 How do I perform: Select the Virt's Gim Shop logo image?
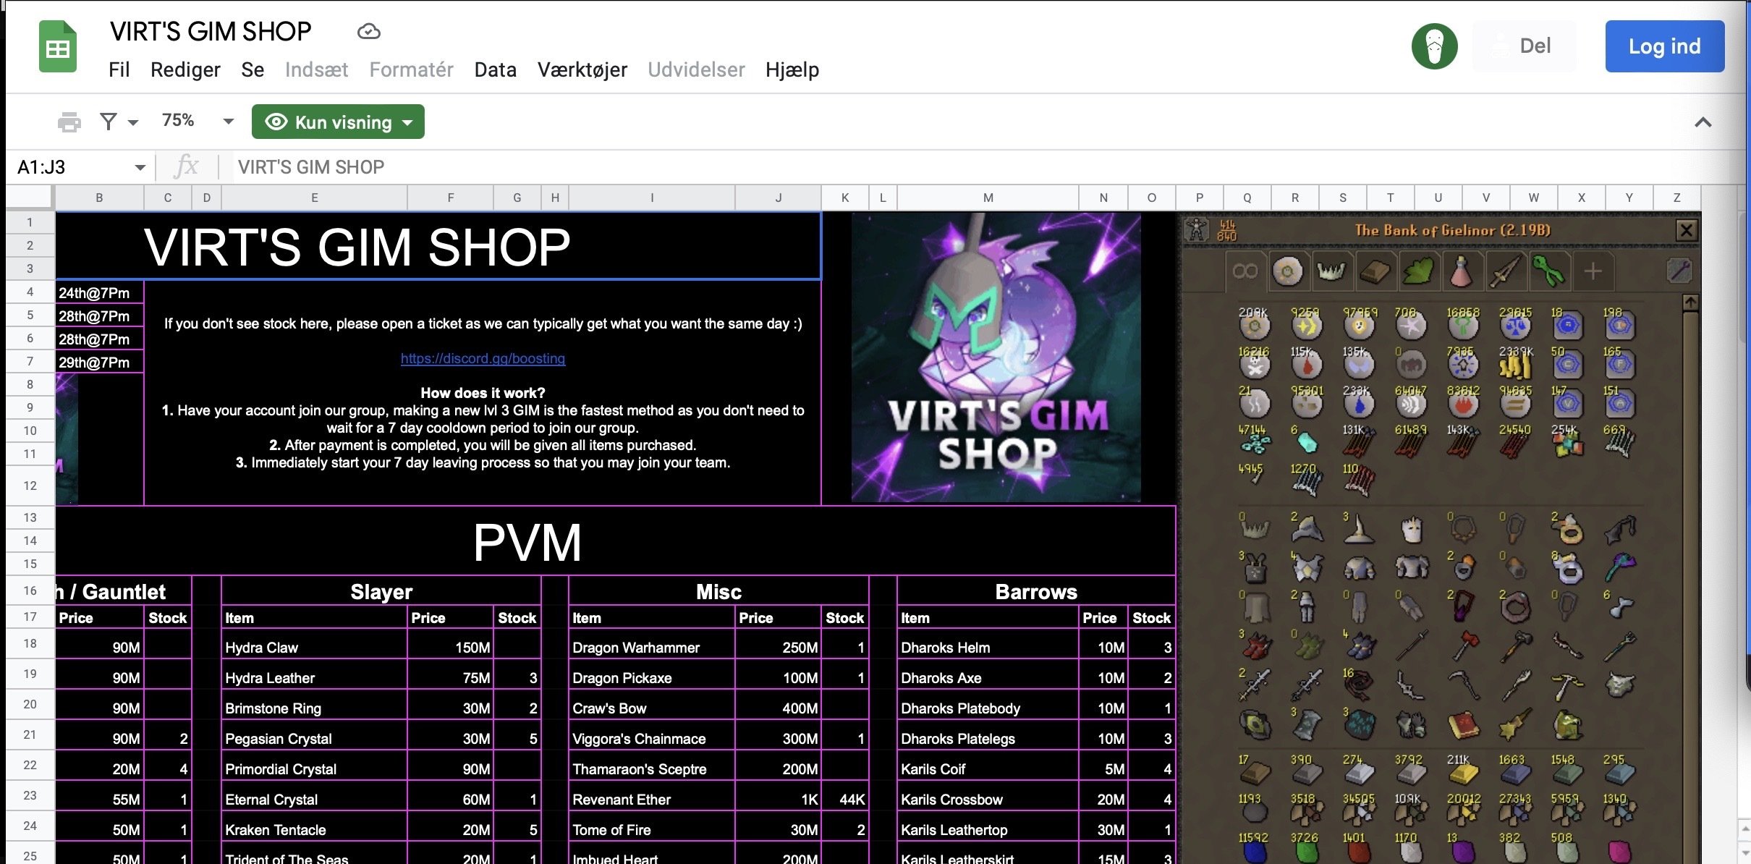point(996,357)
